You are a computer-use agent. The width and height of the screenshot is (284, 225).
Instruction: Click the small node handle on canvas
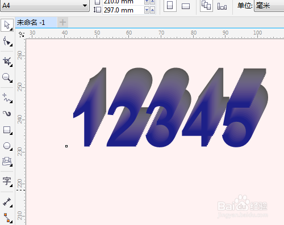coord(66,146)
